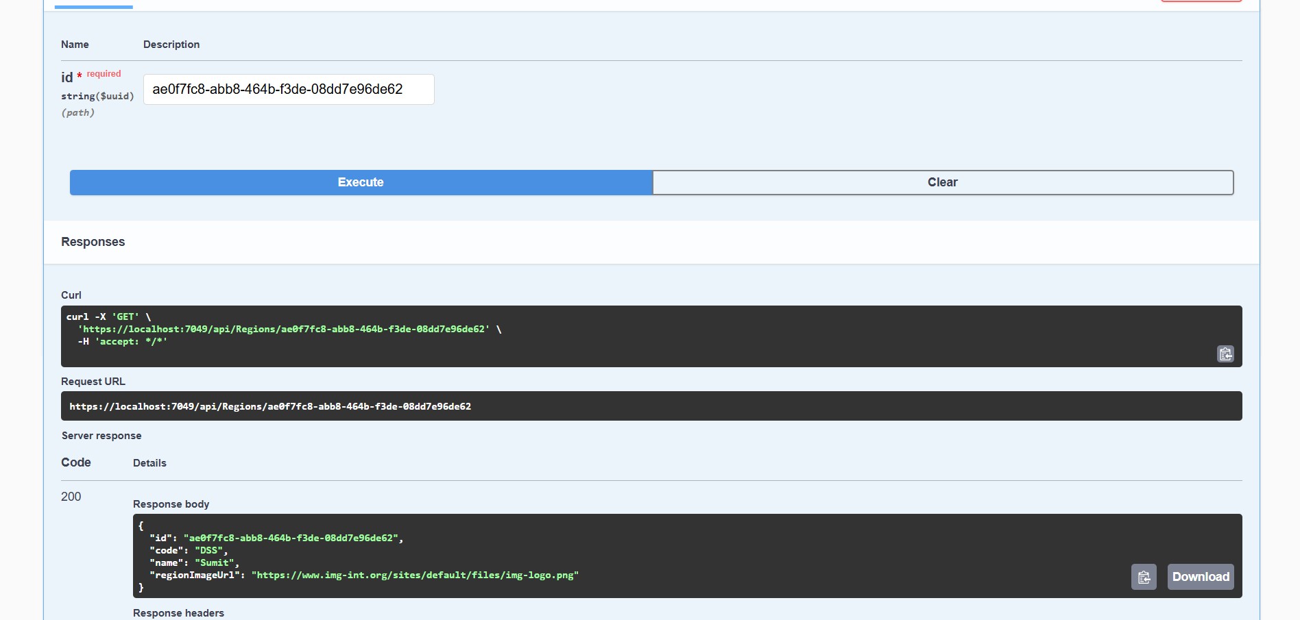The width and height of the screenshot is (1300, 620).
Task: Click the Responses section heading
Action: point(93,242)
